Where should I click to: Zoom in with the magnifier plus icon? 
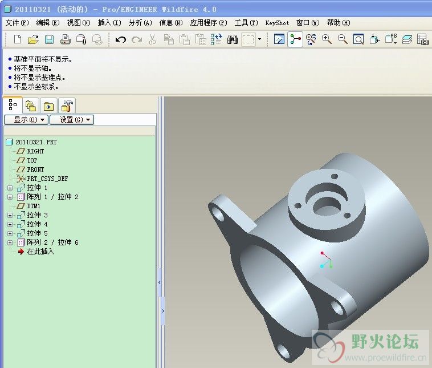tap(327, 39)
